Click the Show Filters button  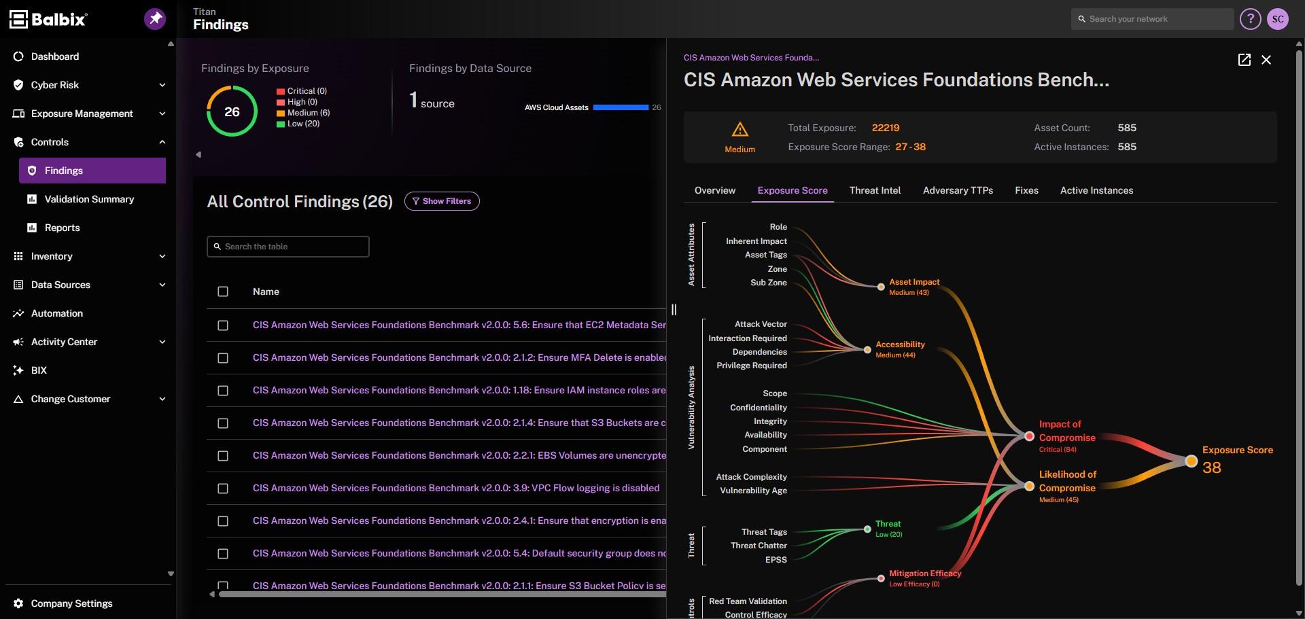(442, 201)
